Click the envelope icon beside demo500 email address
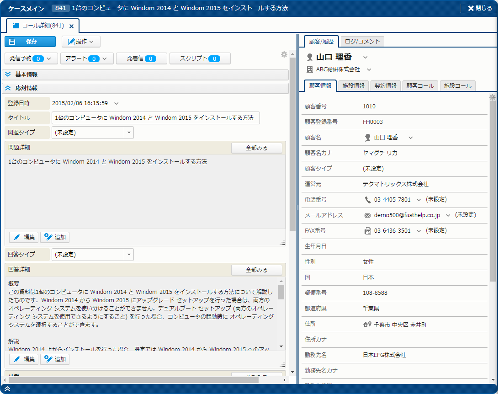498x394 pixels. (367, 215)
